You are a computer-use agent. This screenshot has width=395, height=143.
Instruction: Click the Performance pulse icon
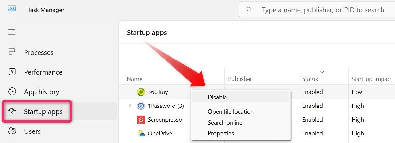12,72
